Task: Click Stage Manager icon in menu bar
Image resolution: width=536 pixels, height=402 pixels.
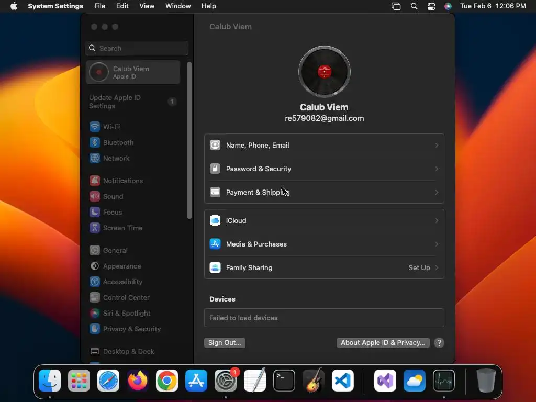Action: pyautogui.click(x=396, y=6)
